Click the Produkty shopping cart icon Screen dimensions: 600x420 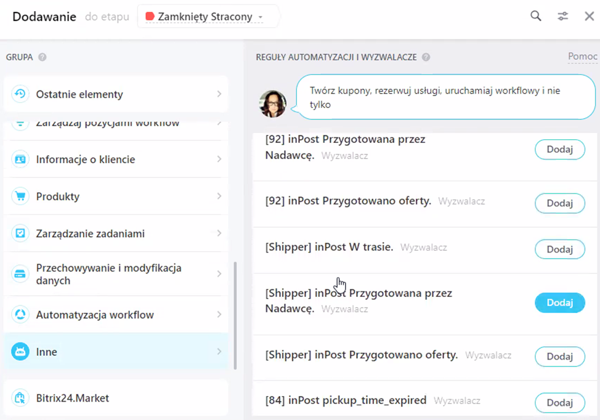[20, 196]
